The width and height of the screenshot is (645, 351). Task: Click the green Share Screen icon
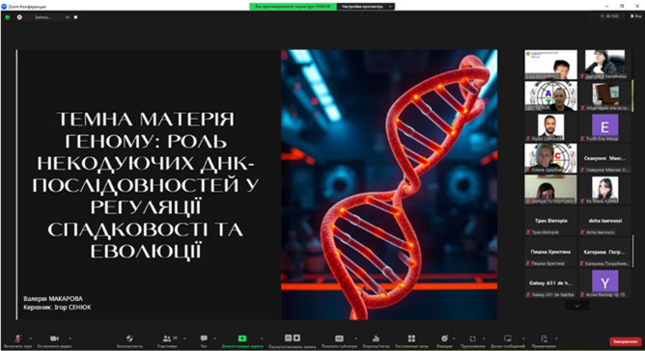pyautogui.click(x=242, y=338)
